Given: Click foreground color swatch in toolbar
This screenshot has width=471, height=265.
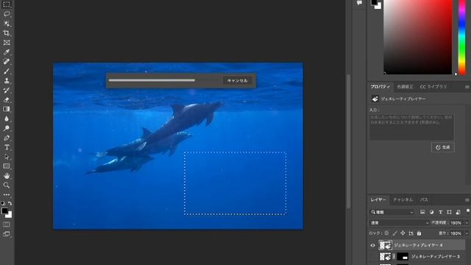Looking at the screenshot, I should click(x=4, y=211).
